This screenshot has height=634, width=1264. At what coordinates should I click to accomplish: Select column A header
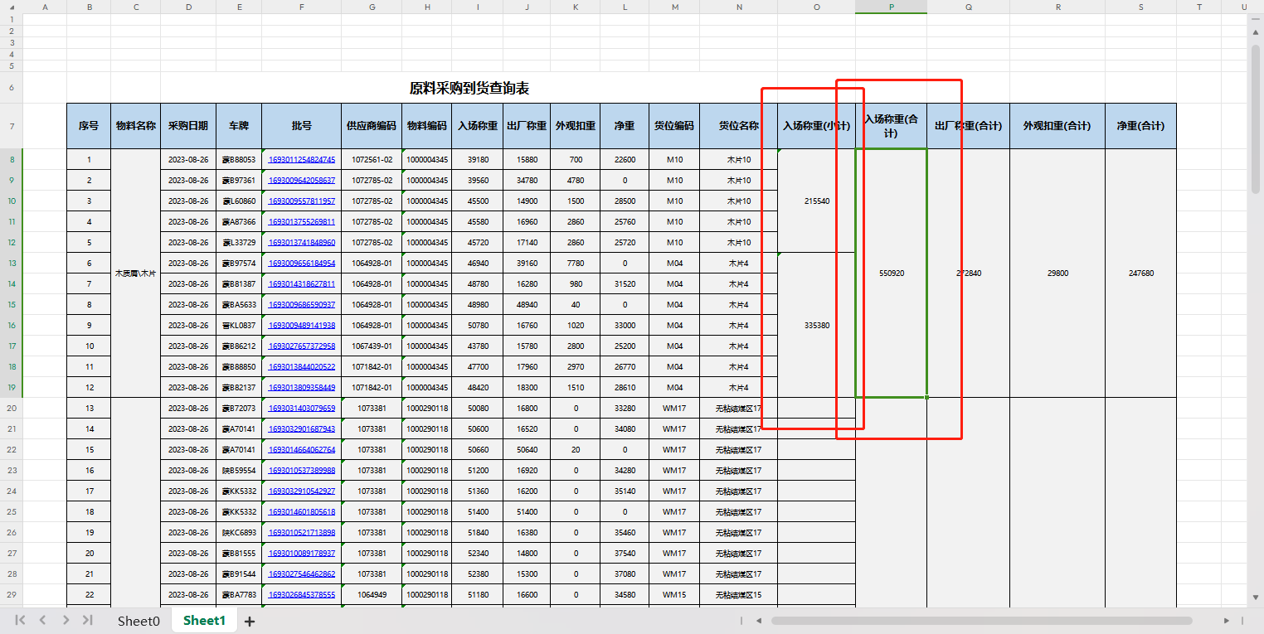(x=45, y=7)
